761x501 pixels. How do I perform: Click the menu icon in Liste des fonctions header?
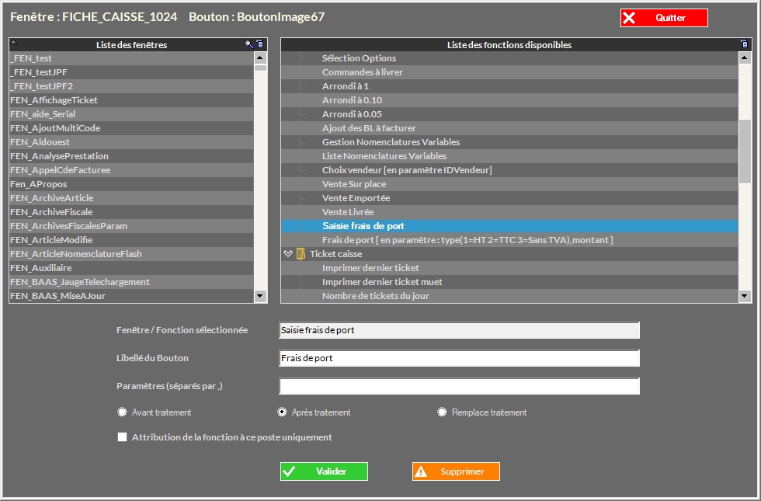tap(745, 45)
